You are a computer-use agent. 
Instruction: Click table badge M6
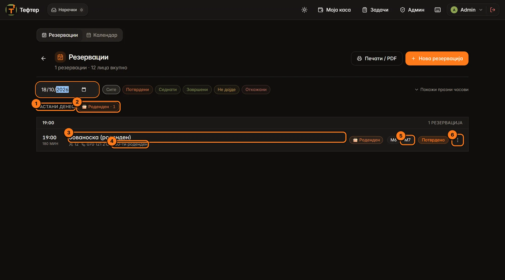393,140
